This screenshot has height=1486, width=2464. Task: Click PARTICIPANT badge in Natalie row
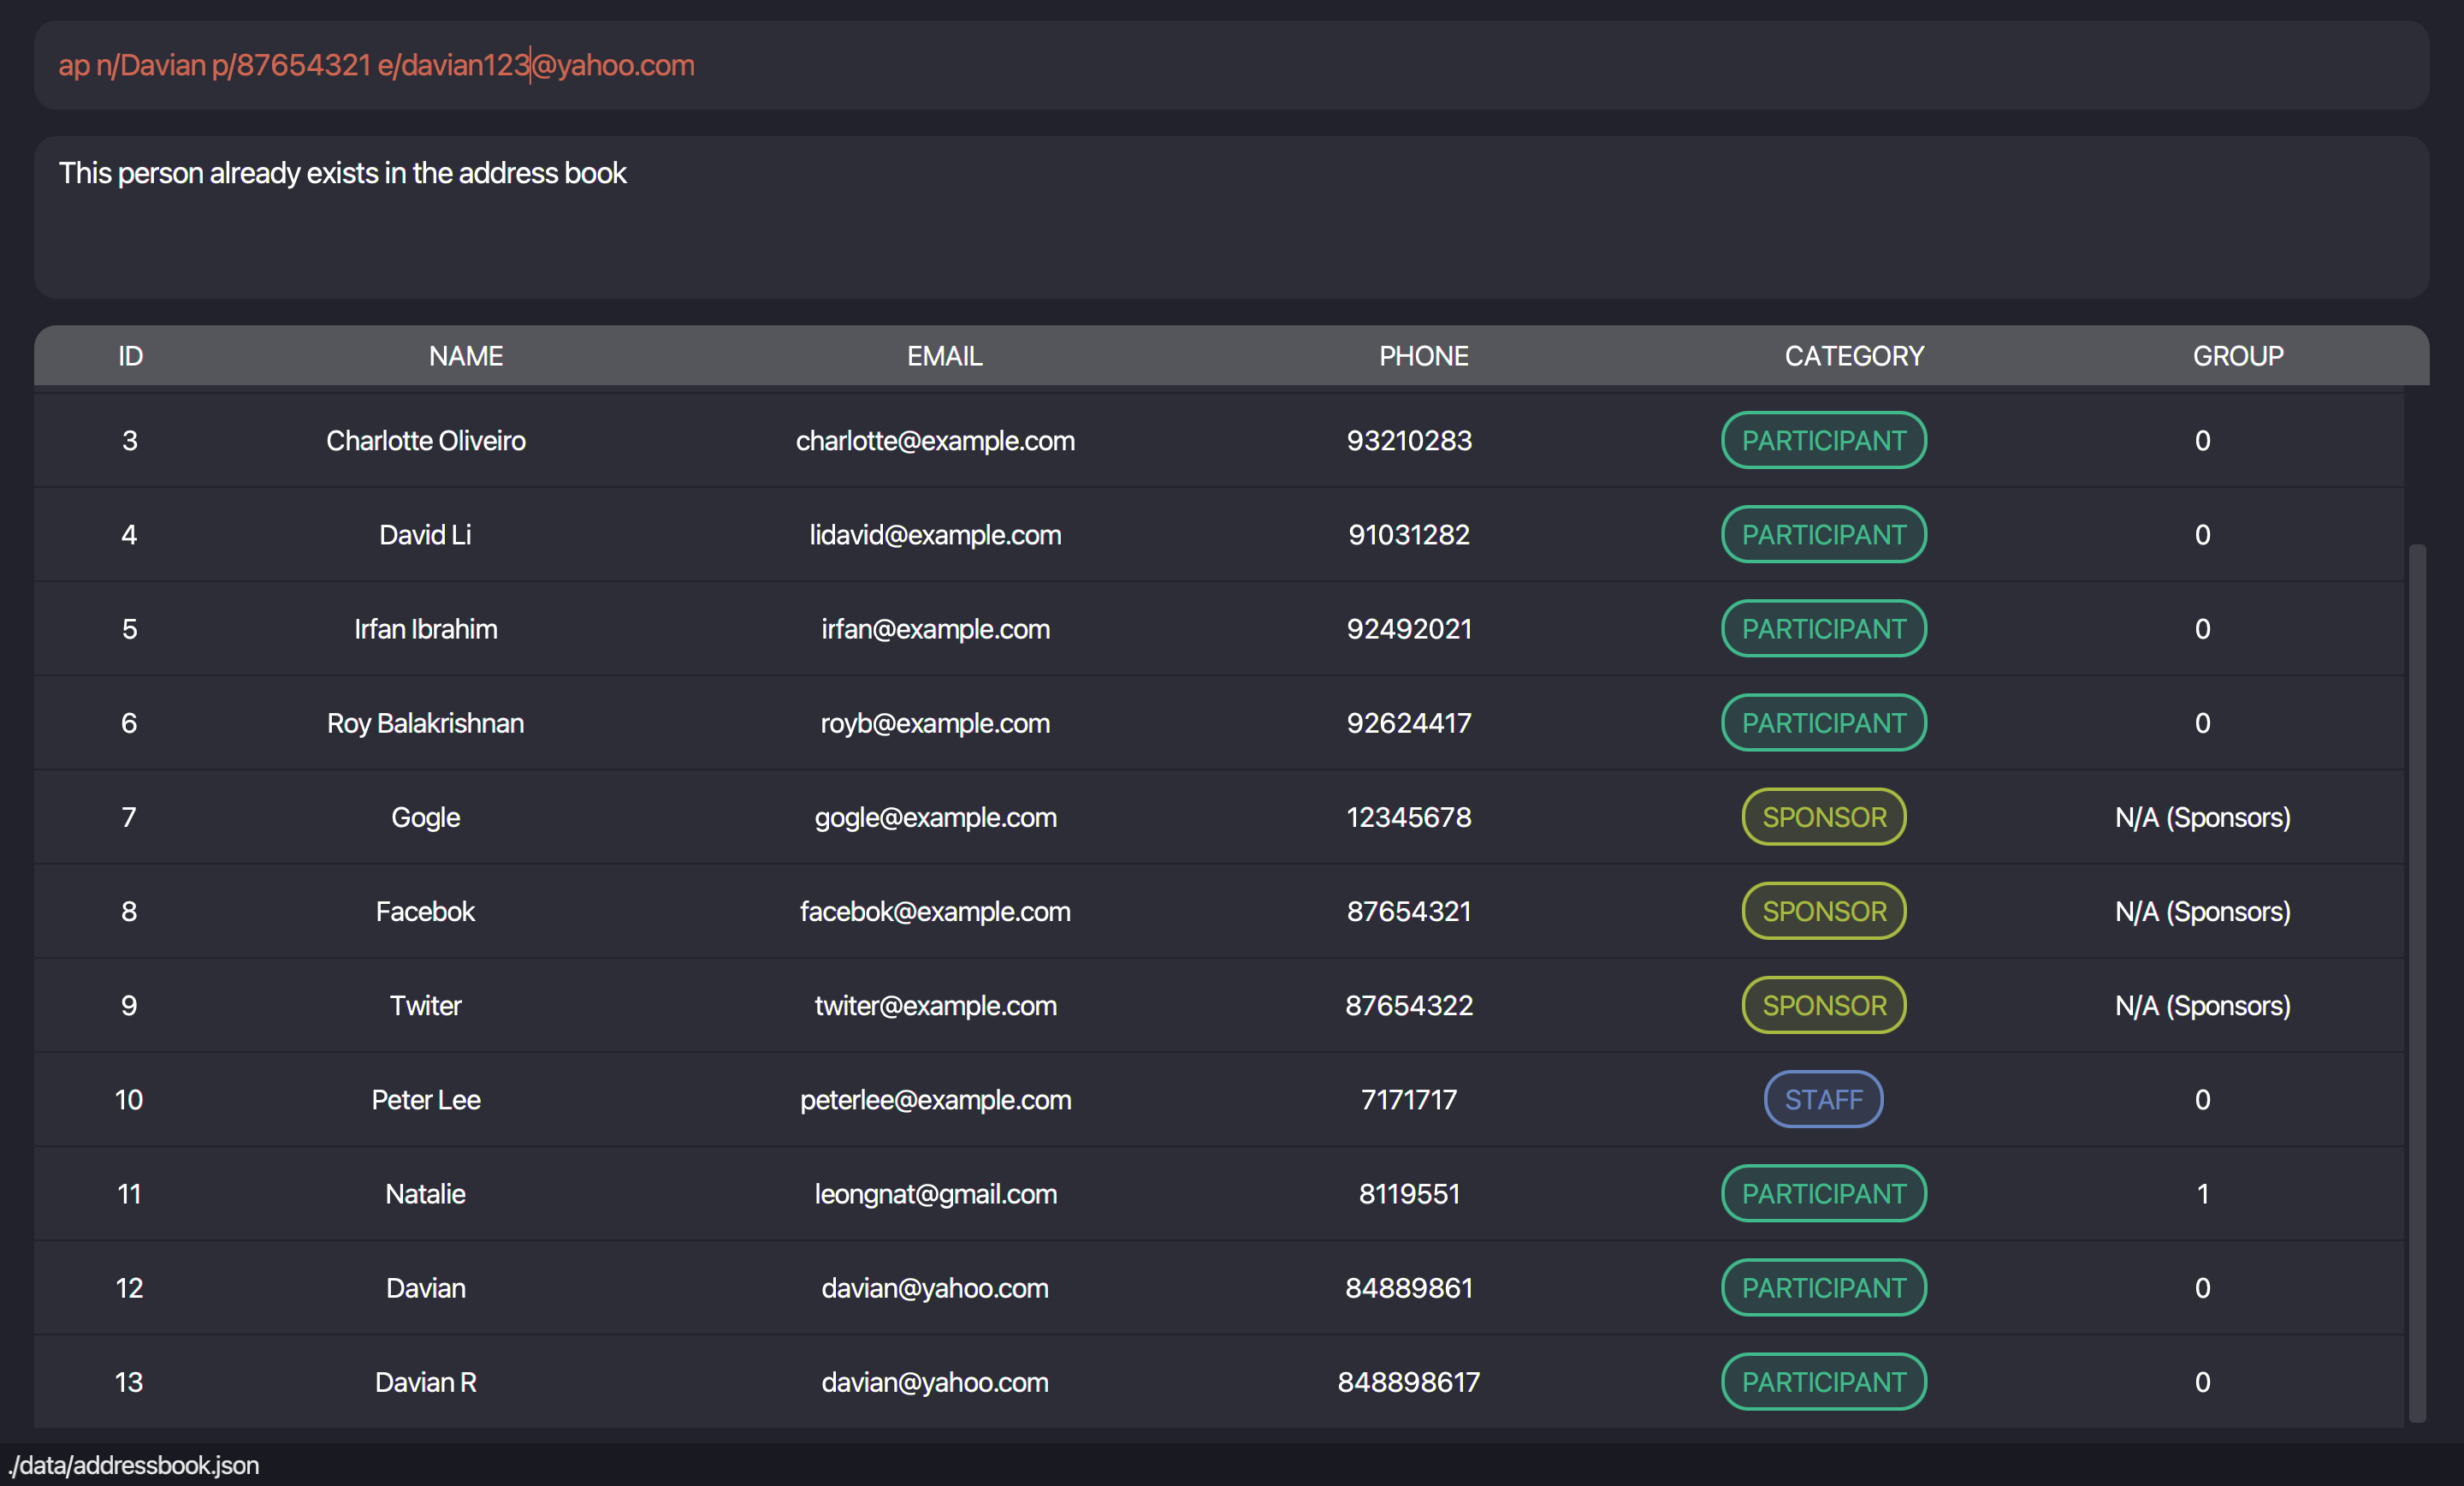pyautogui.click(x=1824, y=1192)
